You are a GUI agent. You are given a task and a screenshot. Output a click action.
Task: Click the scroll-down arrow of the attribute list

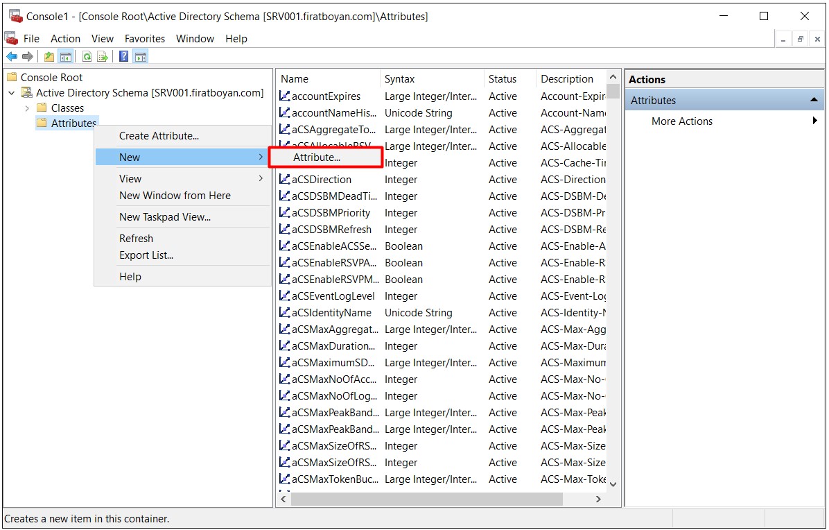tap(613, 484)
